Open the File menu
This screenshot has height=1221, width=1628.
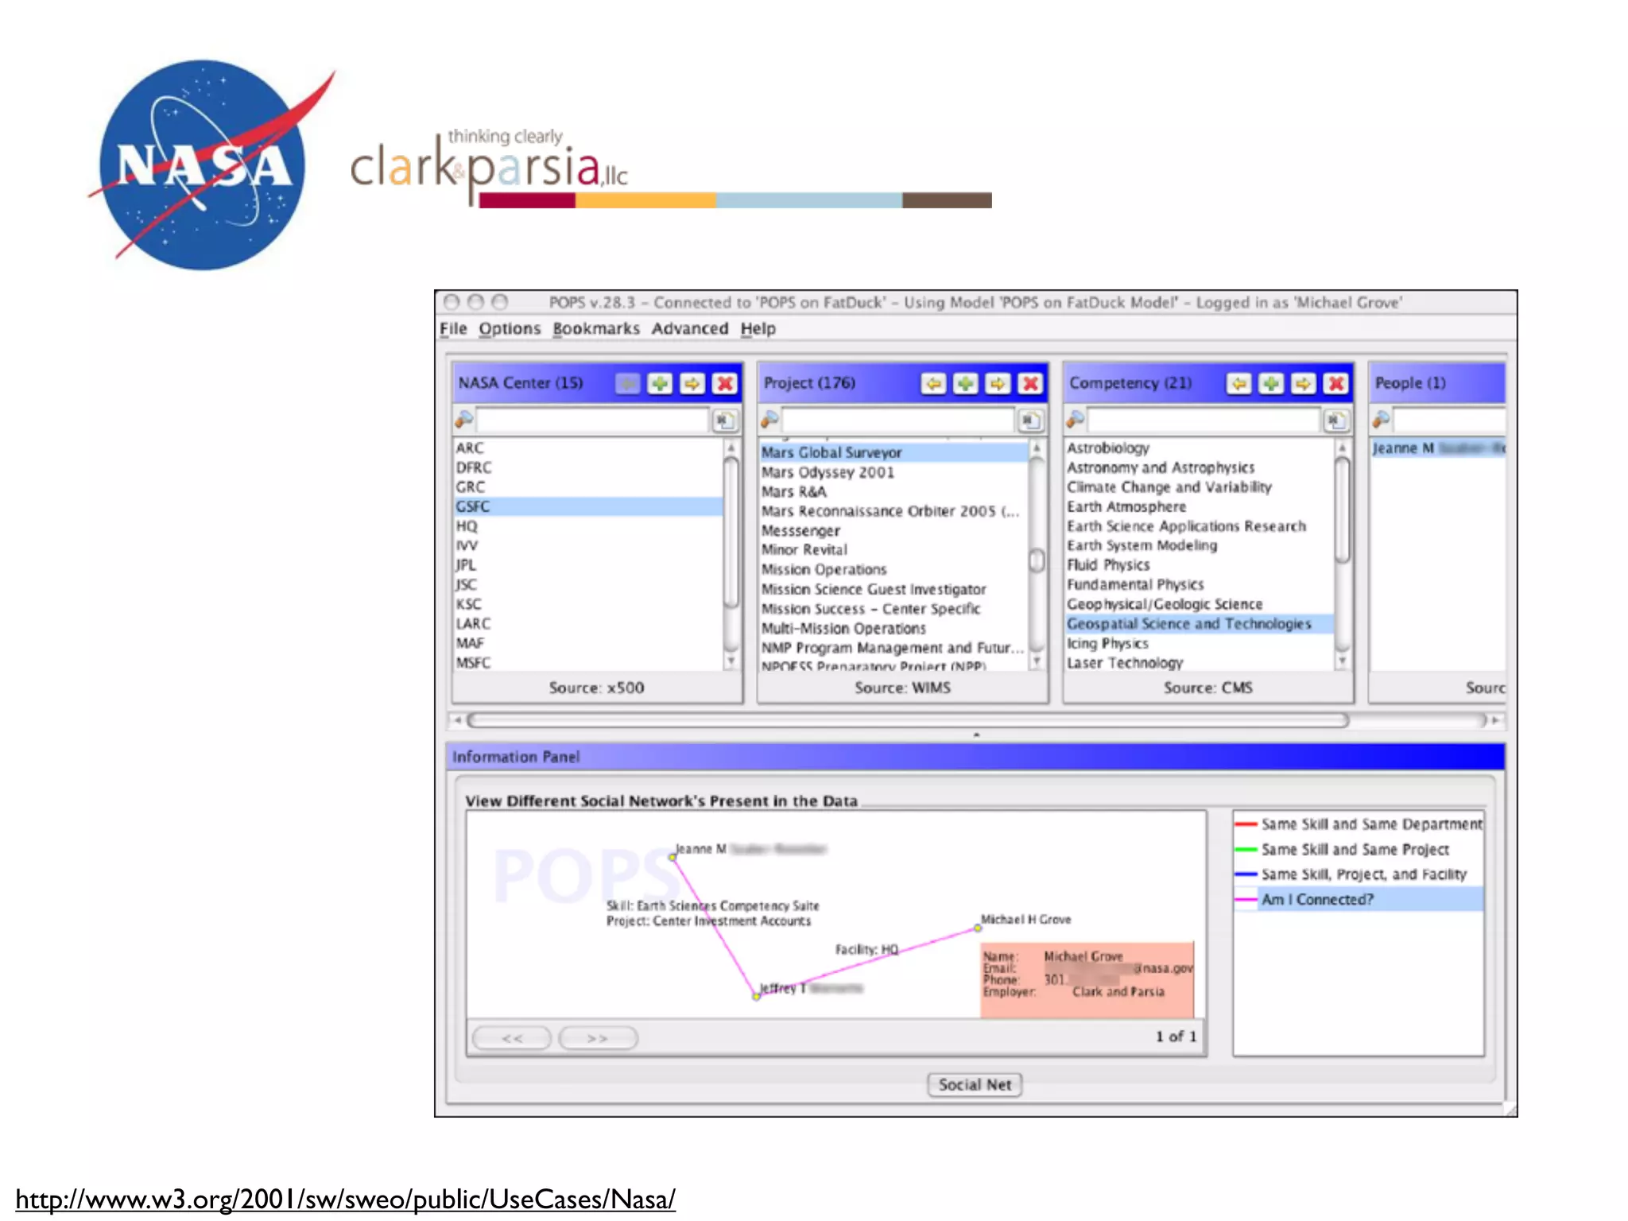453,329
